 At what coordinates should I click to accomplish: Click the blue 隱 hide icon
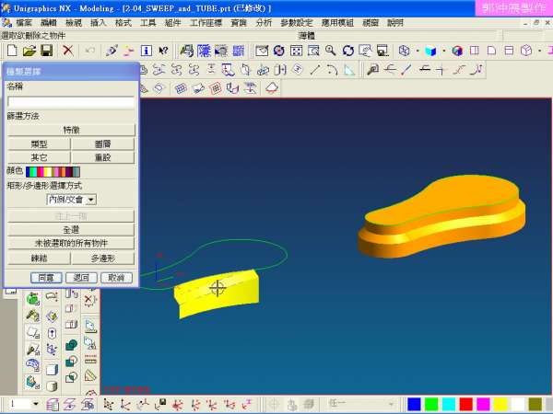coord(204,51)
